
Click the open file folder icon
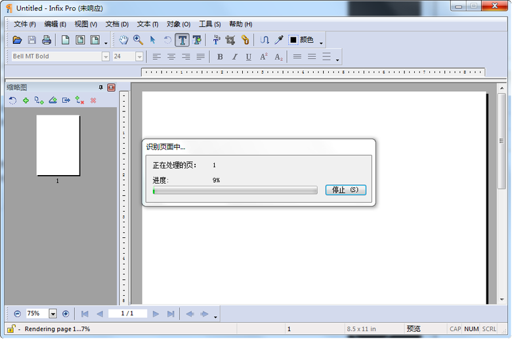pyautogui.click(x=17, y=40)
